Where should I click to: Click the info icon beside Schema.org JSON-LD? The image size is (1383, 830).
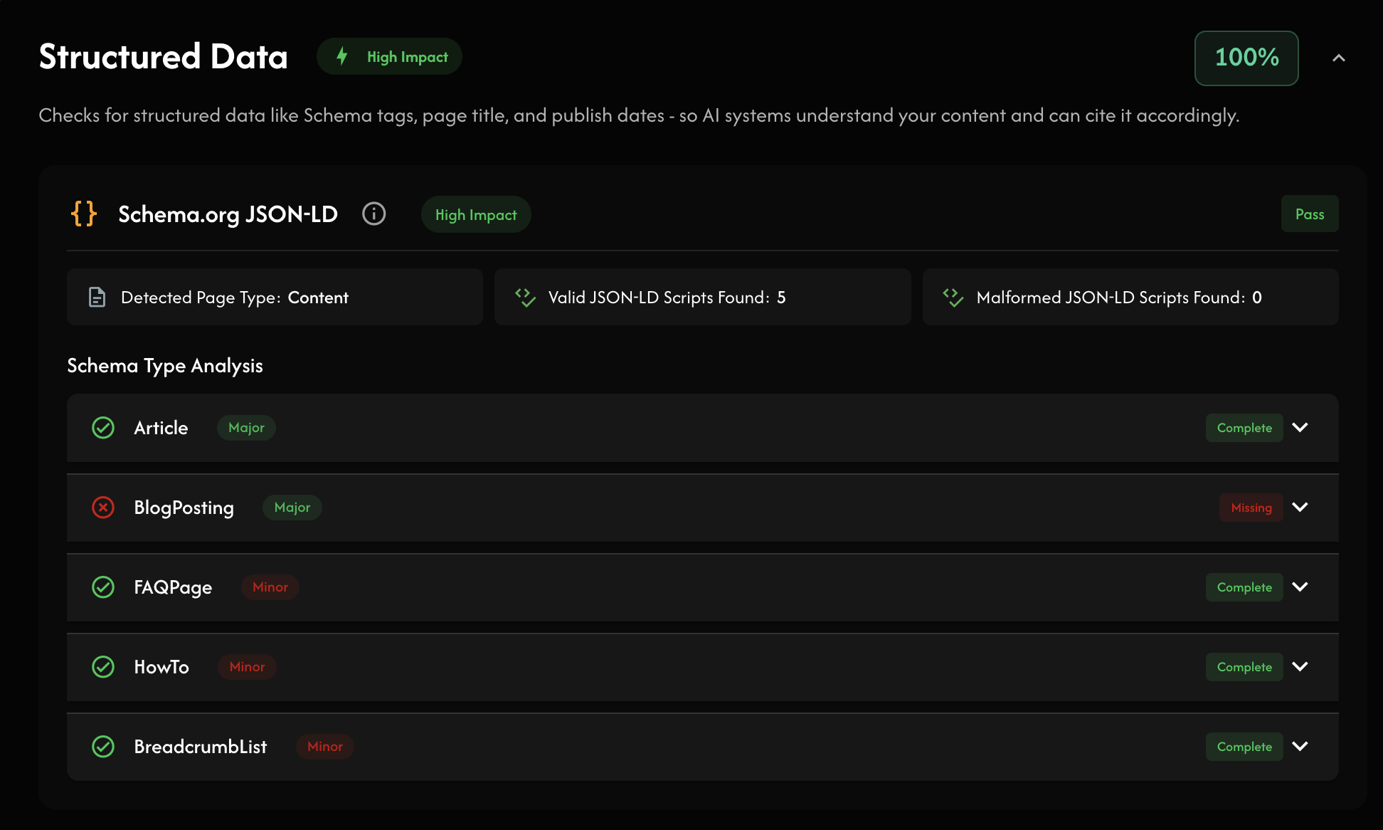(373, 214)
